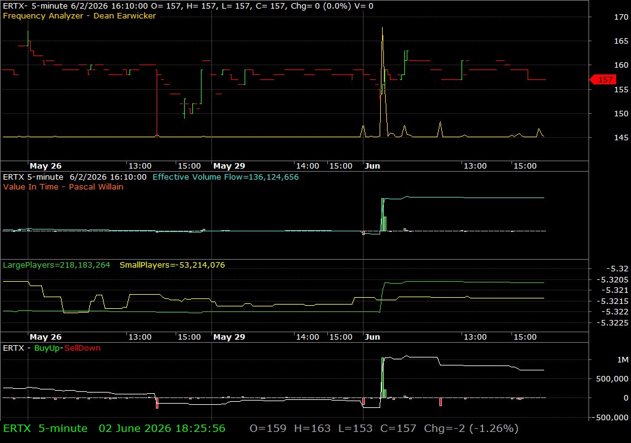The image size is (631, 443).
Task: Click status bar 'C=157' value
Action: [x=398, y=428]
